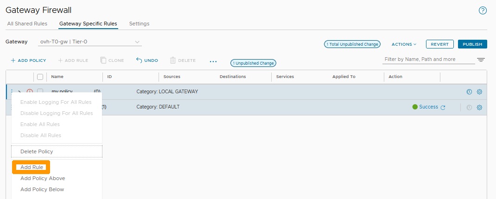Screen dimensions: 496x199
Task: Open the gear settings for my policy row
Action: (479, 92)
